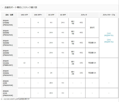Click the 10G SFP+ column header

click(38, 15)
